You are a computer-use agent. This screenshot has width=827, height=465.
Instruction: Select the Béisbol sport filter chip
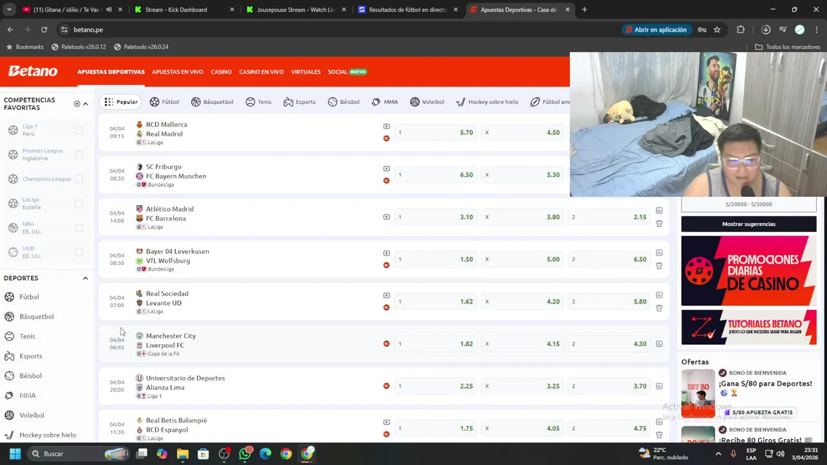click(x=343, y=102)
